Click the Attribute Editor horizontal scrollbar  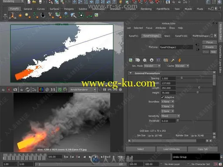point(164,141)
